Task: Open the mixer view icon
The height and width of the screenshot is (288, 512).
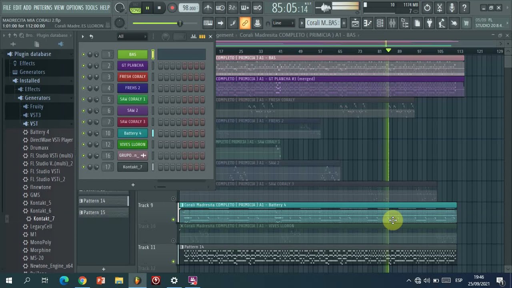Action: 392,23
